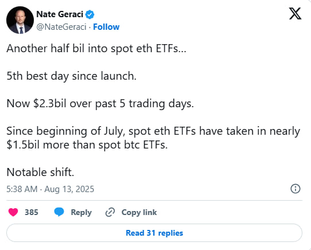311x250 pixels.
Task: Click the X logo in the corner
Action: point(295,14)
